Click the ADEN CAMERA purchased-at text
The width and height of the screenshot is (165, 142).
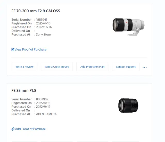[46, 114]
